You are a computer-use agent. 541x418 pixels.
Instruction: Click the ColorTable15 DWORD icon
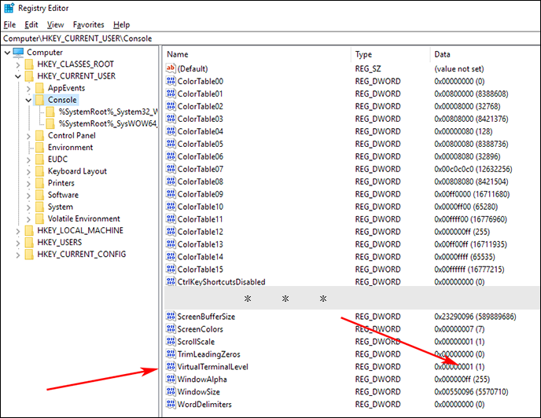pos(171,269)
